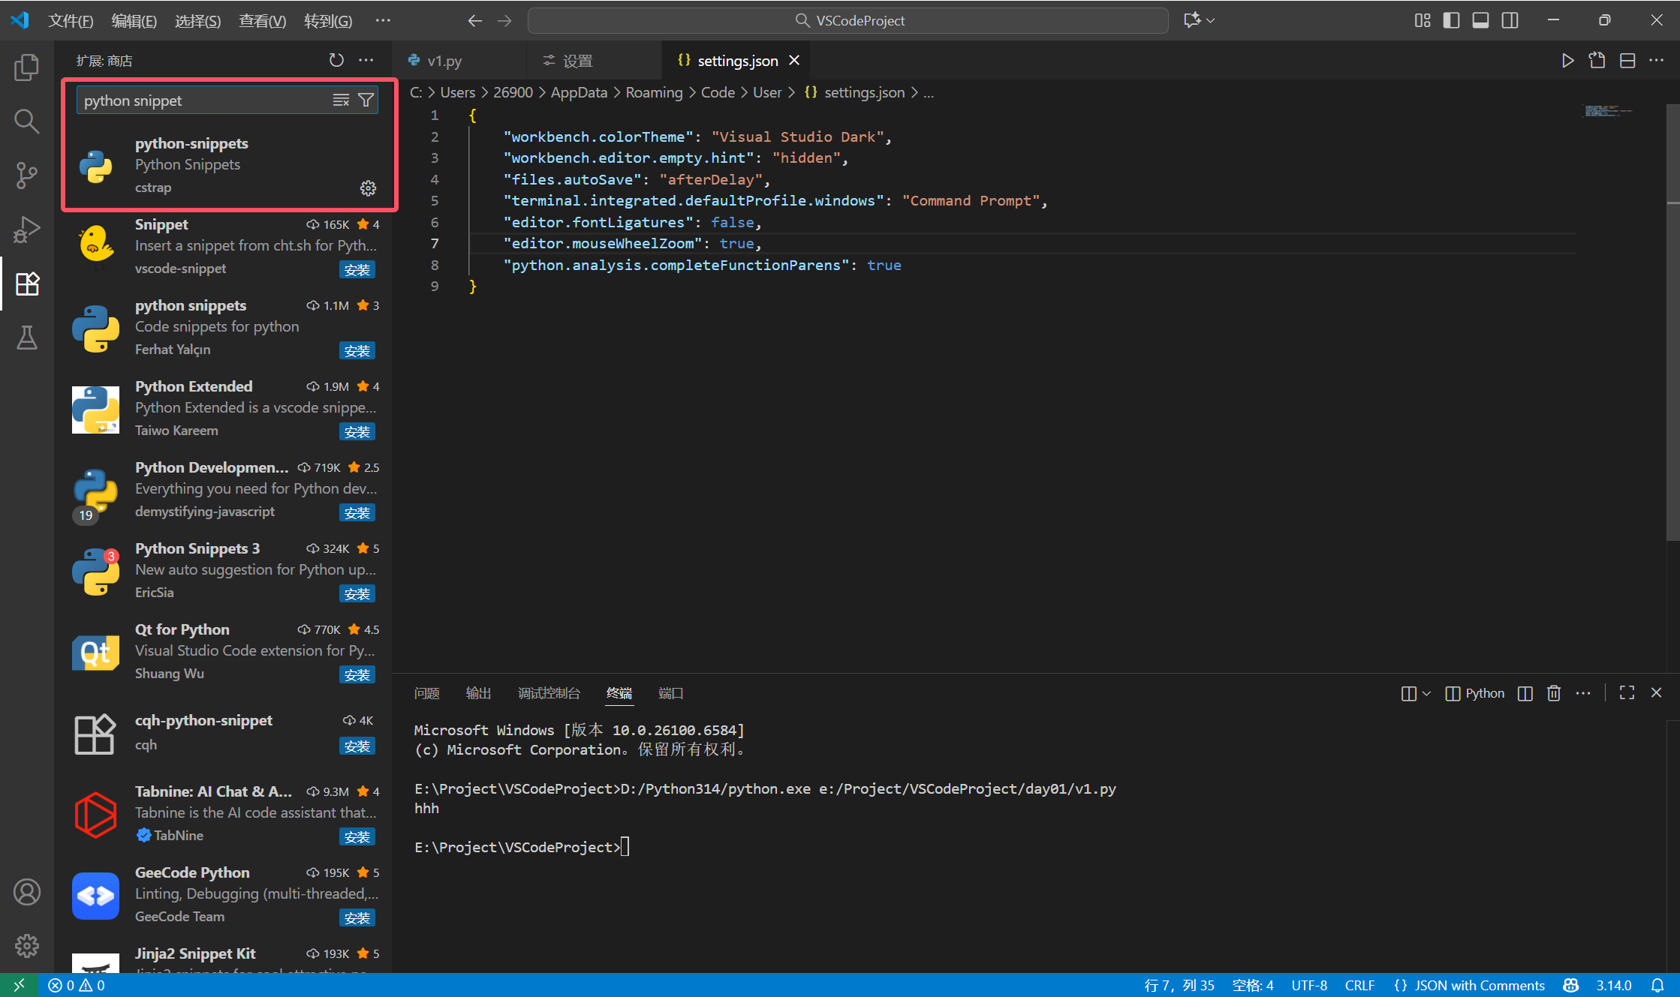
Task: Toggle the Primary Side Bar visibility
Action: coord(1451,20)
